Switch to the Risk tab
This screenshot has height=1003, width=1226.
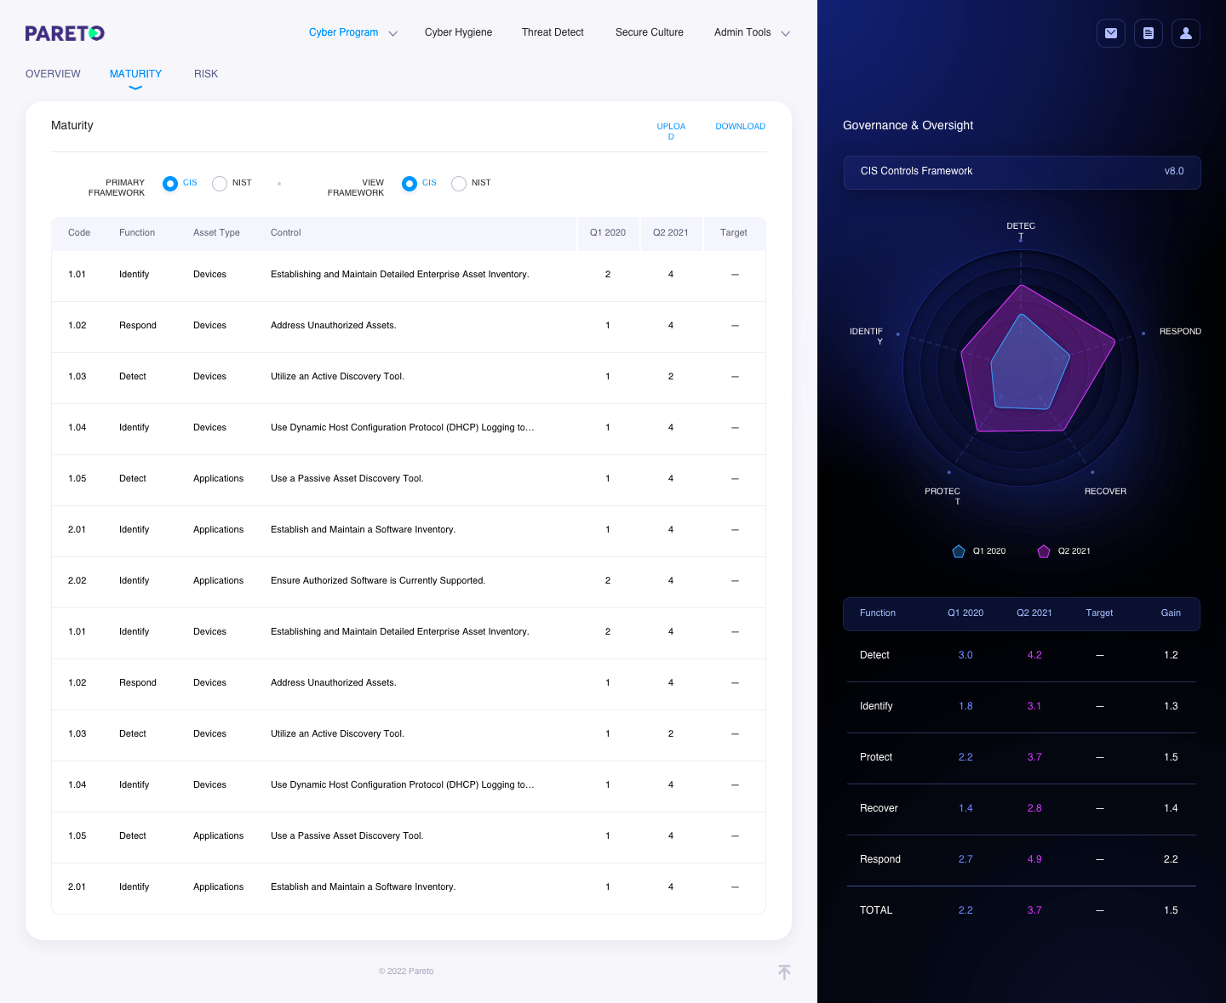point(206,74)
